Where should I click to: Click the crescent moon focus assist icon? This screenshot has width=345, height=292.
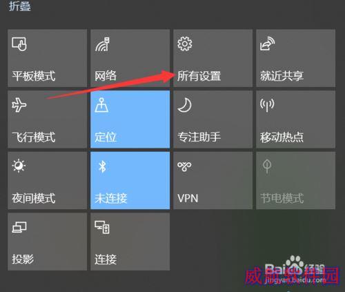pyautogui.click(x=185, y=105)
